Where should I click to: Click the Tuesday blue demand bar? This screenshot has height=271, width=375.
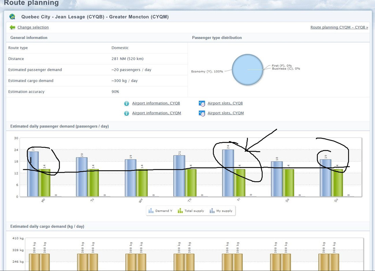tap(82, 177)
